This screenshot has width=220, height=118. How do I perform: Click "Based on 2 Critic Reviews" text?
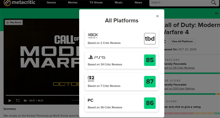coord(104,43)
